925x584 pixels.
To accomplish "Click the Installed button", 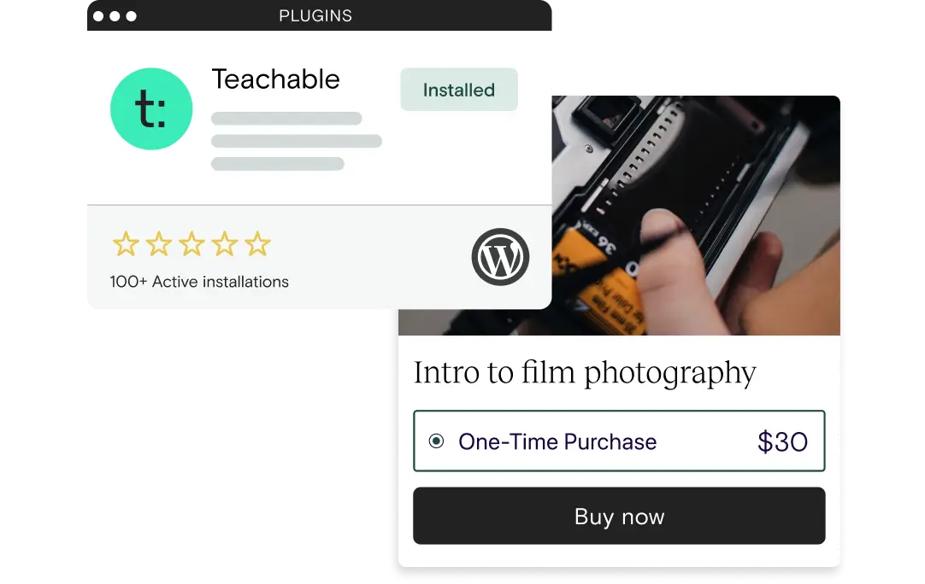I will click(x=459, y=90).
